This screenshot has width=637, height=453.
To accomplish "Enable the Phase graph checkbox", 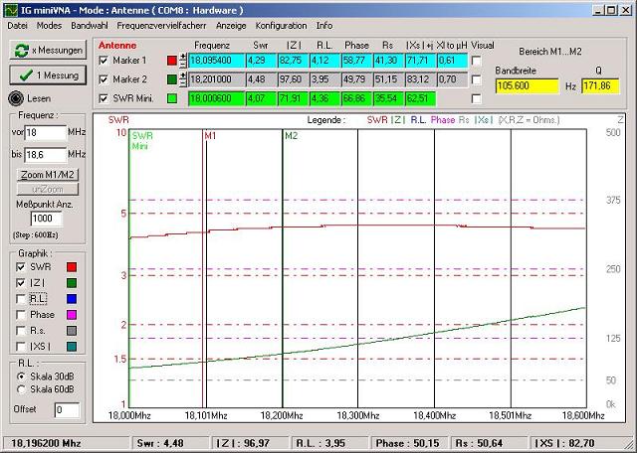I will [x=21, y=315].
